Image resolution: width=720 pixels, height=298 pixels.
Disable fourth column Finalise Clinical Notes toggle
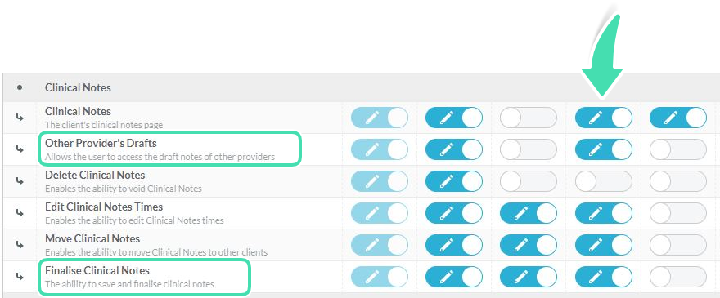pos(603,277)
